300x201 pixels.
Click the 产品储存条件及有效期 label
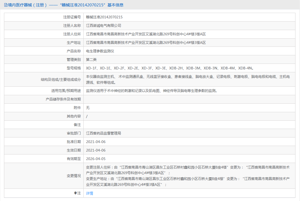[x=63, y=99]
